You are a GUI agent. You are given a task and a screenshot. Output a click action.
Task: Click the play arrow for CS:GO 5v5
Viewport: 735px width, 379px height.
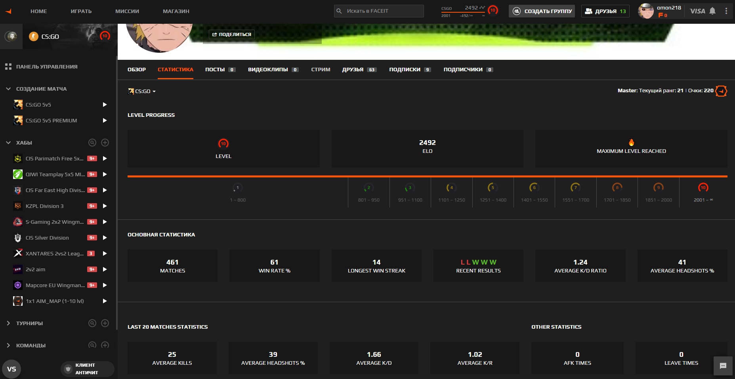(x=105, y=105)
